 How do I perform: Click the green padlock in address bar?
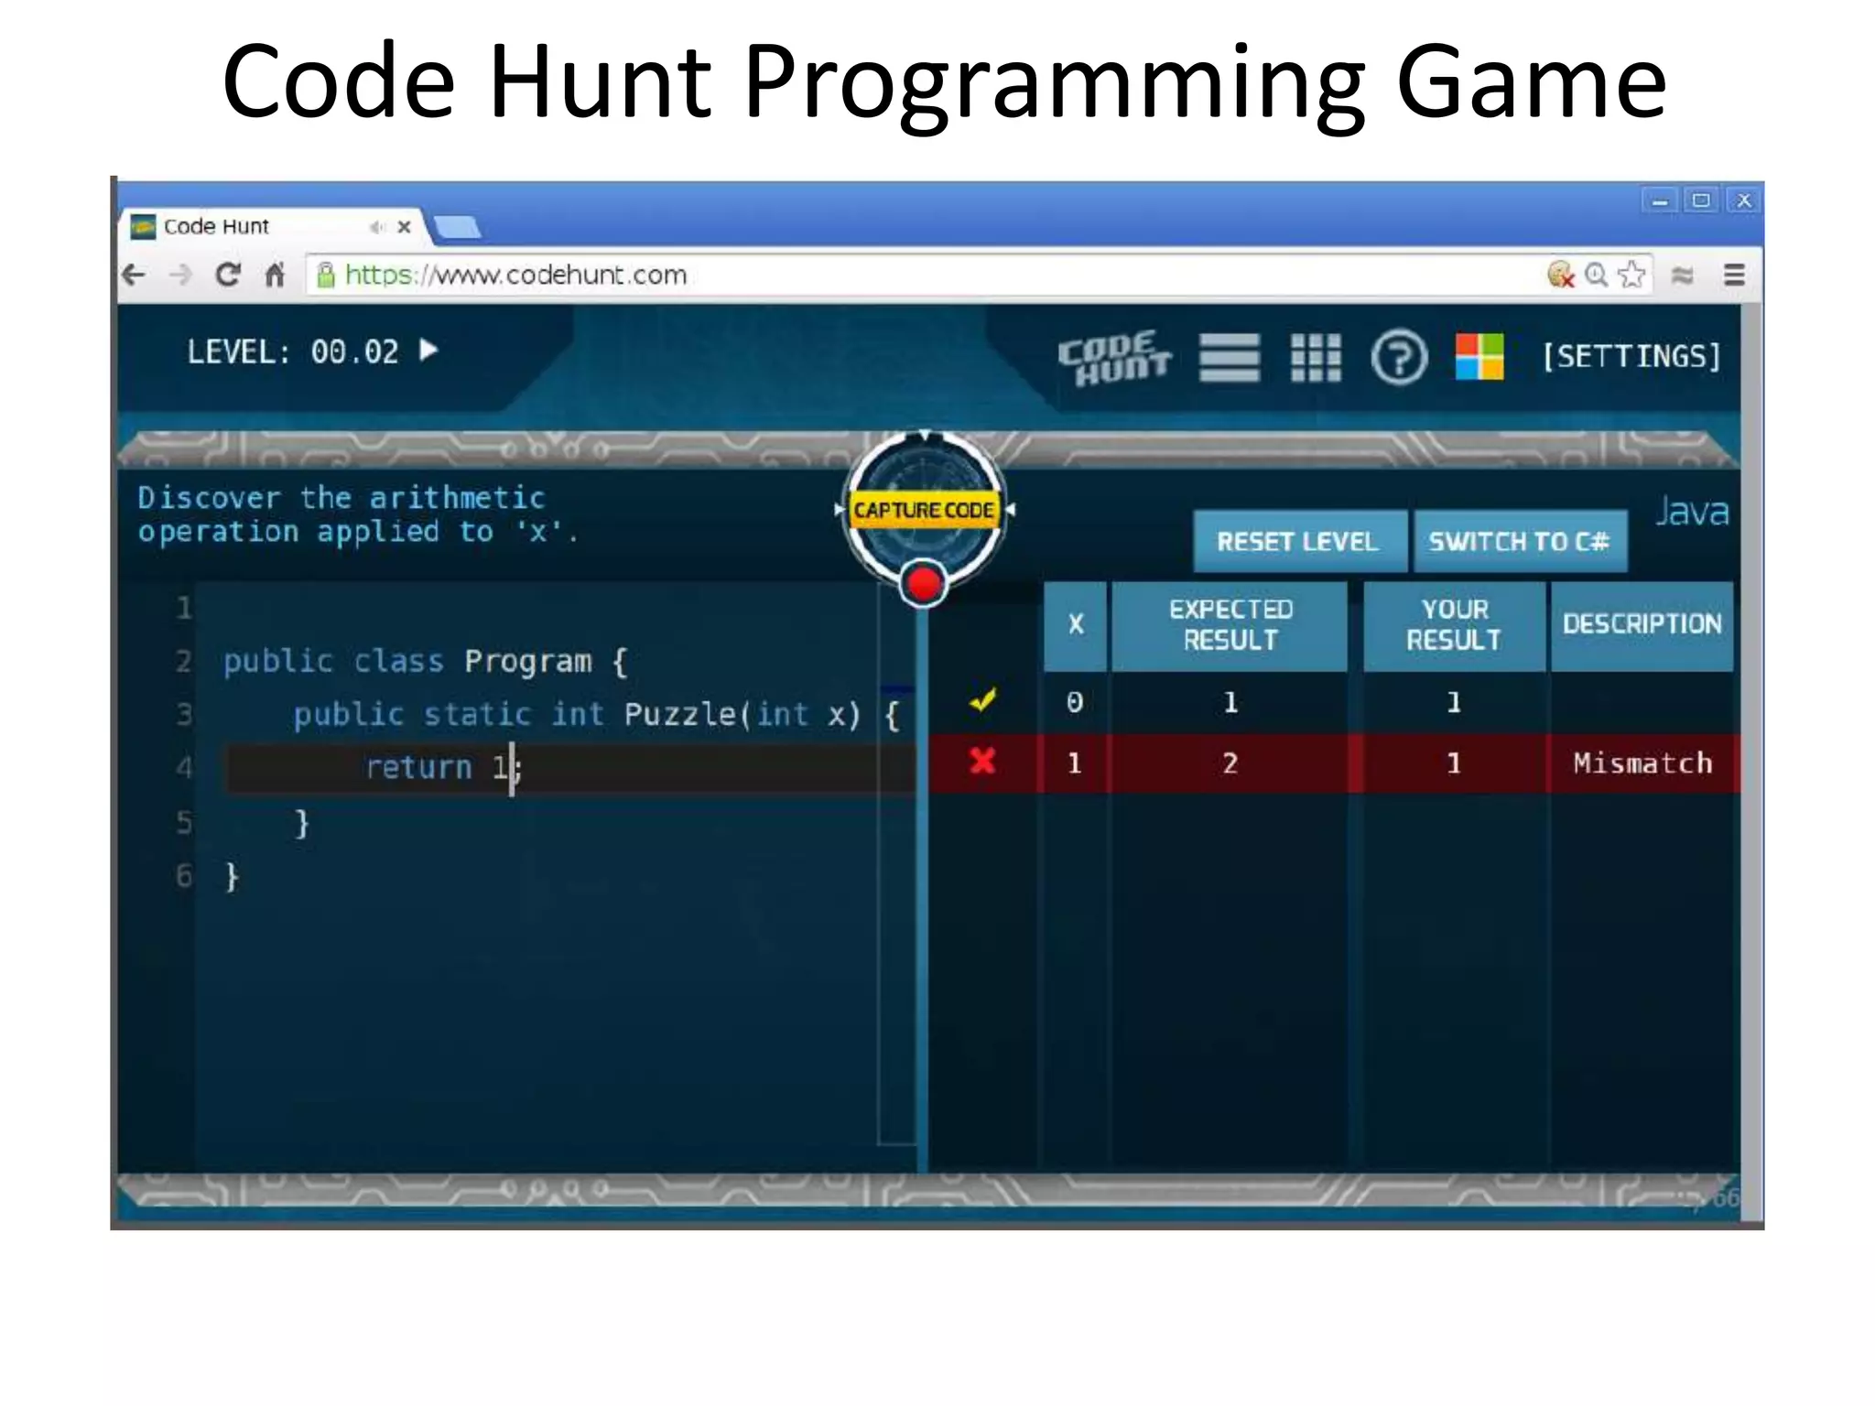325,275
